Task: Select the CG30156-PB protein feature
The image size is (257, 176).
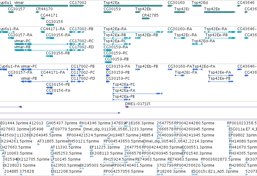Action: (x=49, y=88)
